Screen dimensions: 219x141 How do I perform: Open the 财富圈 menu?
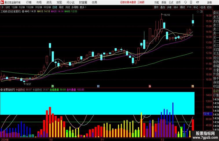[x=83, y=2]
